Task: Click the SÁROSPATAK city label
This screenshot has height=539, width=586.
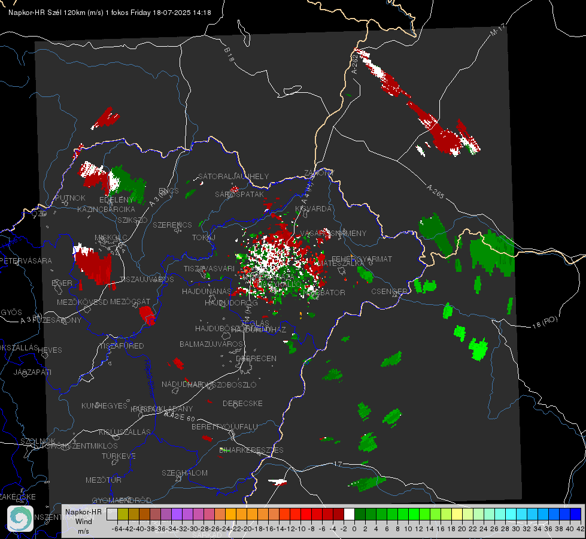Action: (x=239, y=194)
